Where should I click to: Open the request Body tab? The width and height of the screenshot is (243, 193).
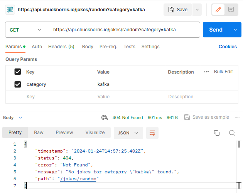(88, 47)
